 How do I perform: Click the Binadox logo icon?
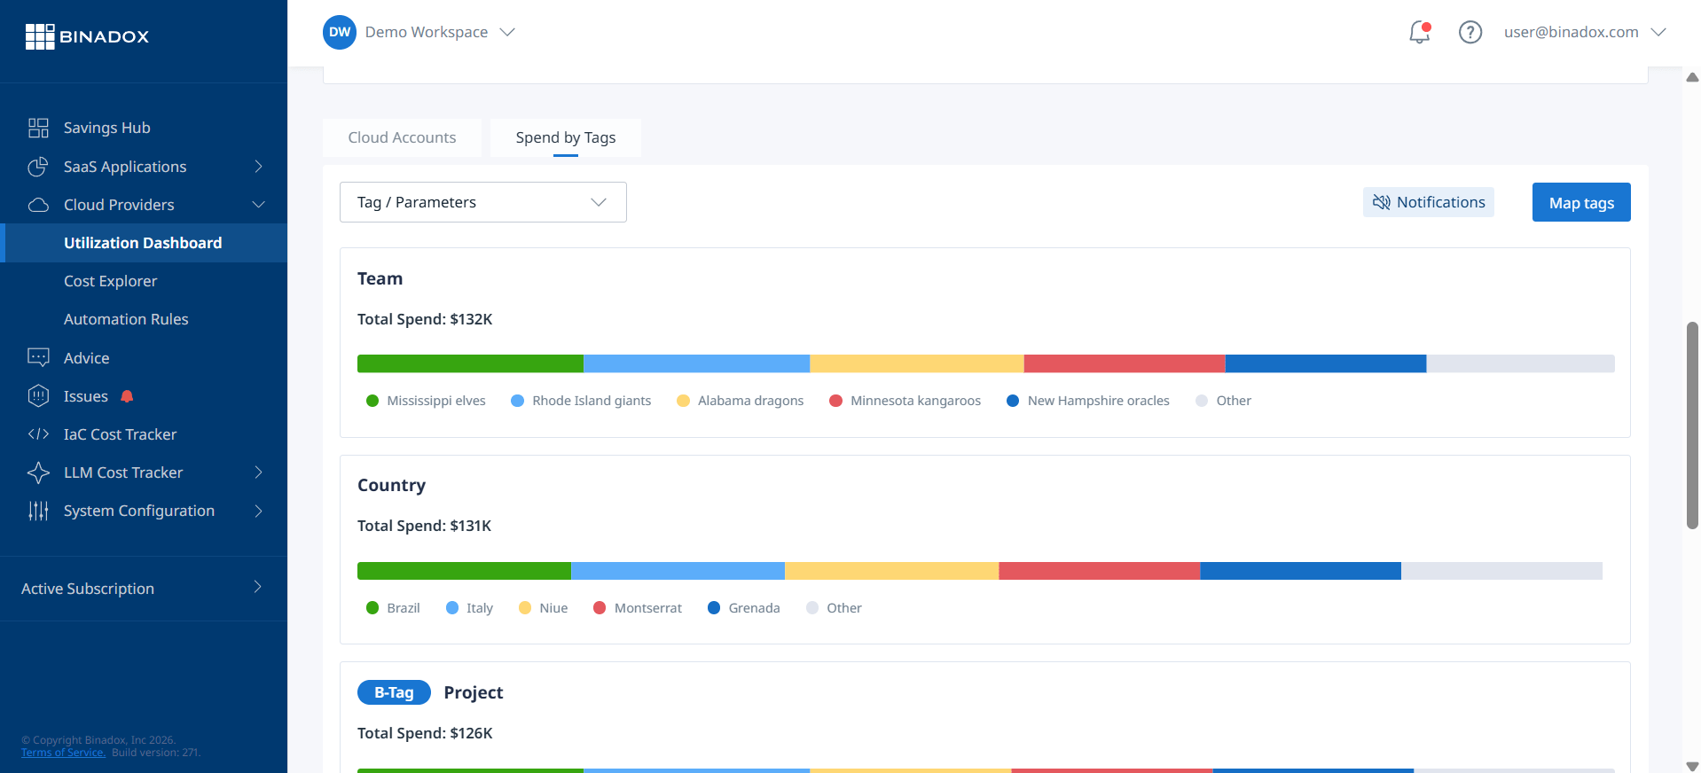[40, 36]
